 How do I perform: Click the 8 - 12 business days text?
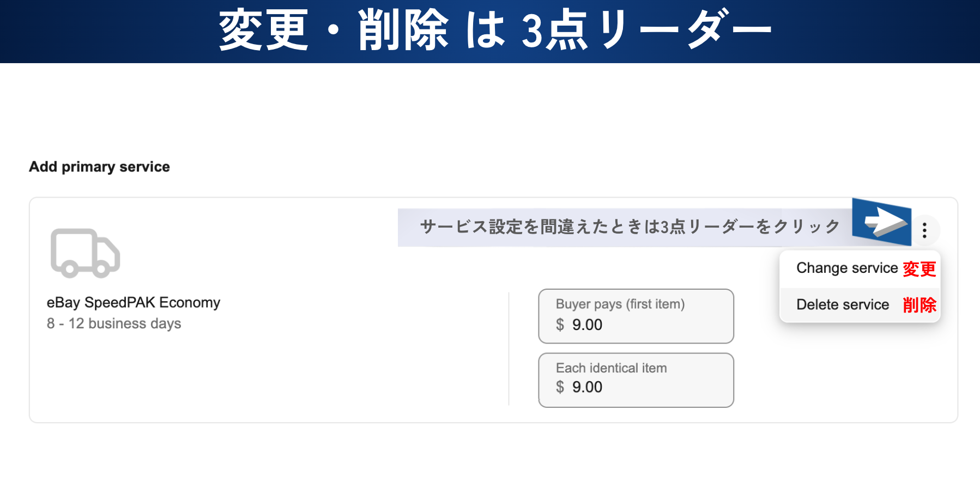click(x=114, y=323)
